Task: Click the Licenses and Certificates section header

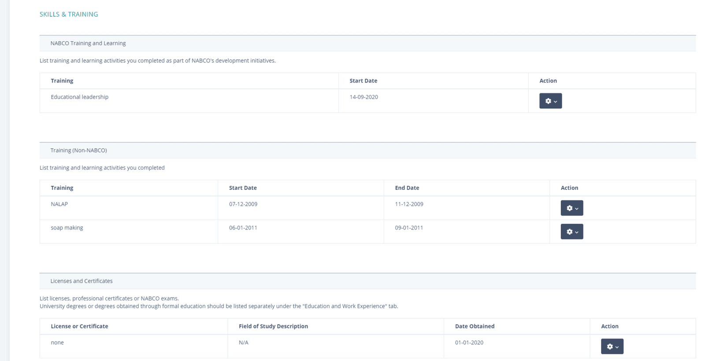Action: 82,281
